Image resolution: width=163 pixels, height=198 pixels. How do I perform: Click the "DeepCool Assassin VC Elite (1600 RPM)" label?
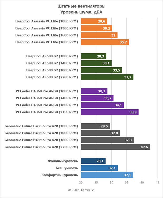pyautogui.click(x=47, y=35)
